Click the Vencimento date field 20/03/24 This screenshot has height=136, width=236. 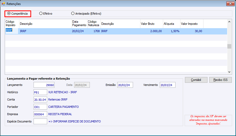pos(168,85)
